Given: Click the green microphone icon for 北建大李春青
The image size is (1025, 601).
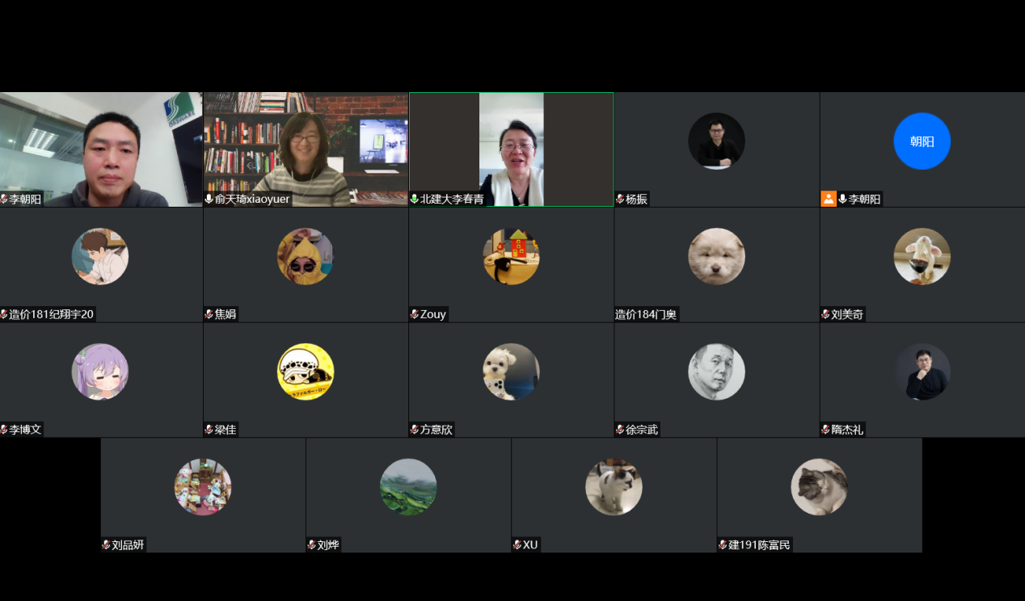Looking at the screenshot, I should (x=415, y=199).
